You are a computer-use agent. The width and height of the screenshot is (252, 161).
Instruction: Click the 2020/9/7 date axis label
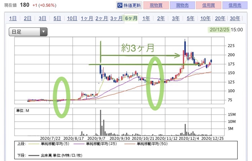point(96,138)
